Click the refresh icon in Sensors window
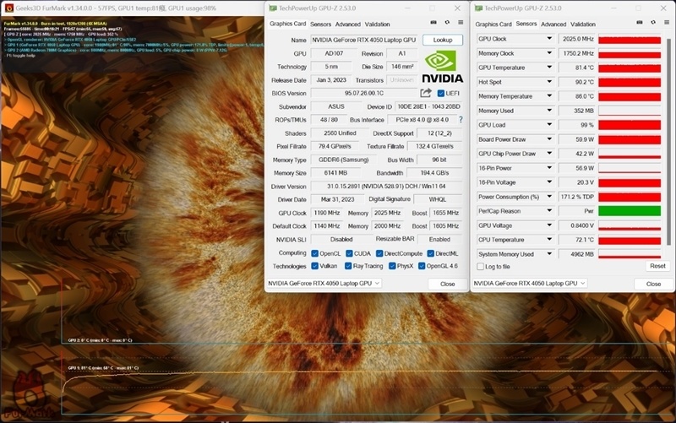The image size is (676, 423). (x=653, y=23)
